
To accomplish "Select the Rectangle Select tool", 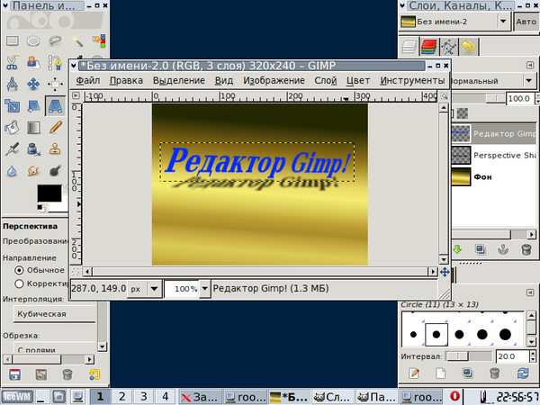I will point(13,41).
